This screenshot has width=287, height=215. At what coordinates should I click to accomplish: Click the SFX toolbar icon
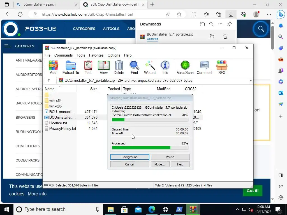point(222,67)
